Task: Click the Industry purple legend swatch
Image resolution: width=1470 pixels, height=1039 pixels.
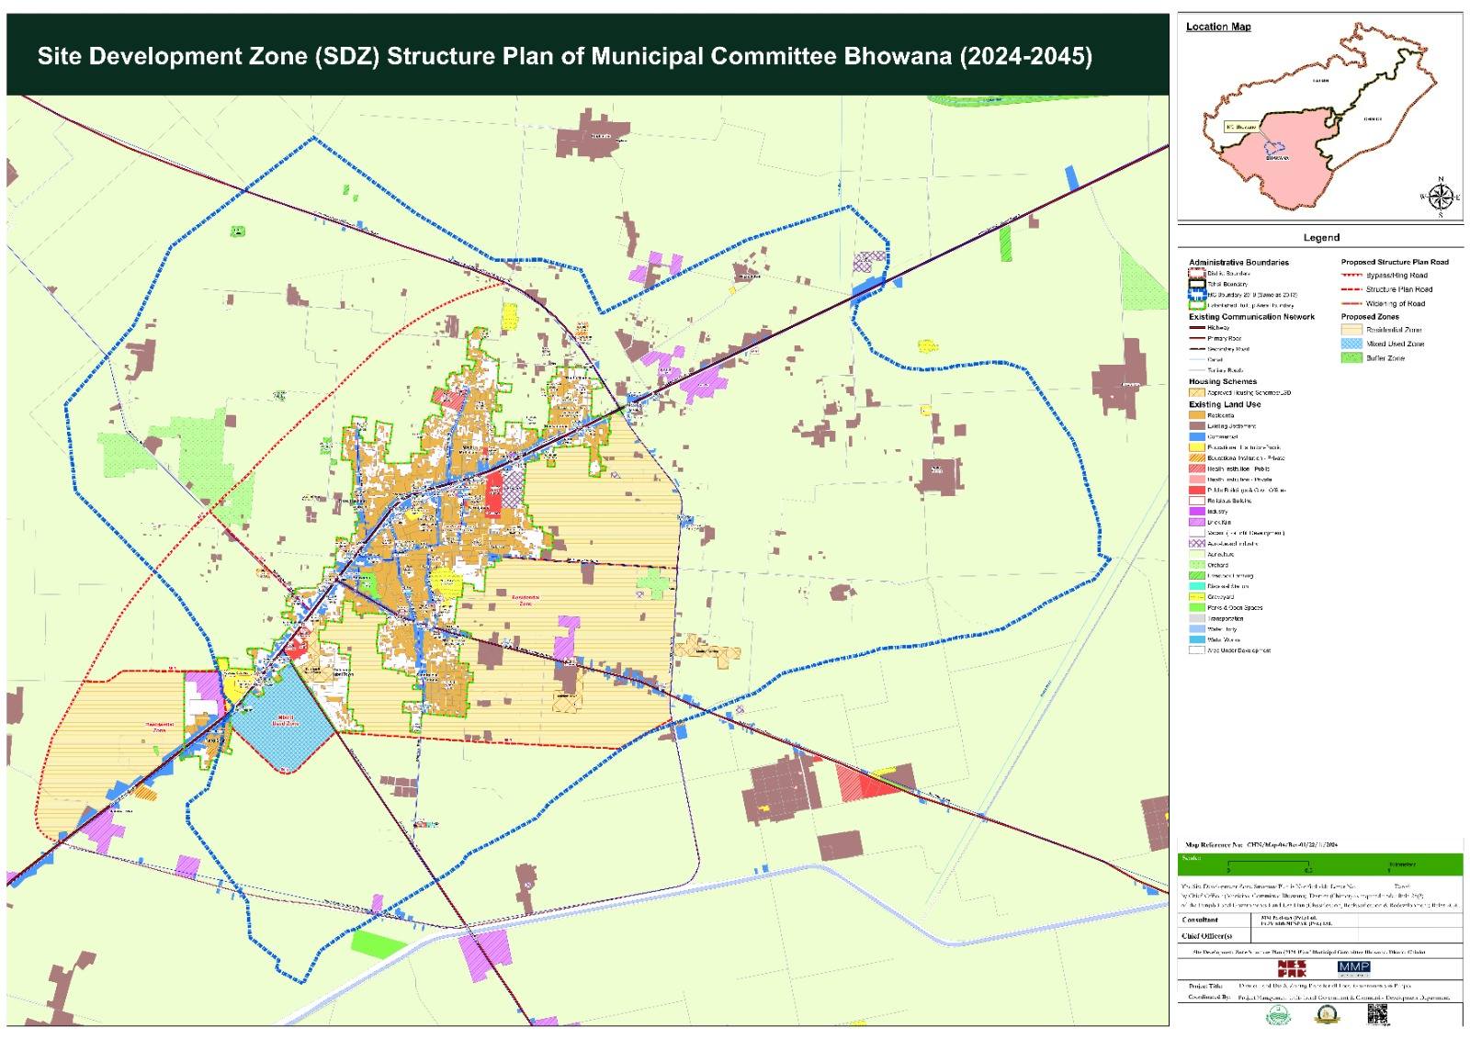Action: 1196,512
